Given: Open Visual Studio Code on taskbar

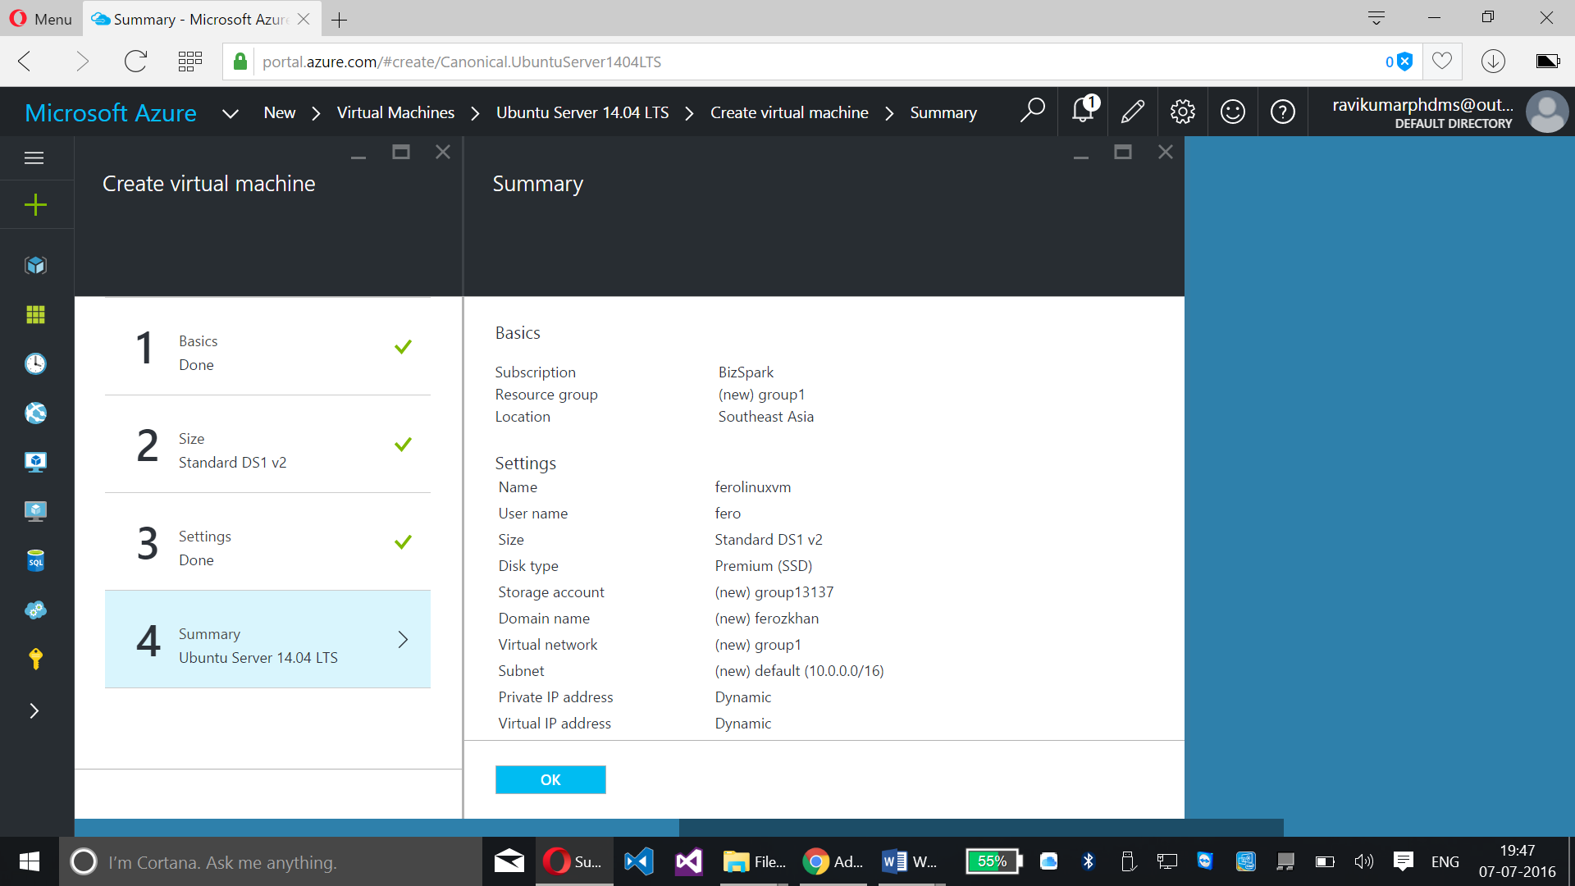Looking at the screenshot, I should click(639, 861).
